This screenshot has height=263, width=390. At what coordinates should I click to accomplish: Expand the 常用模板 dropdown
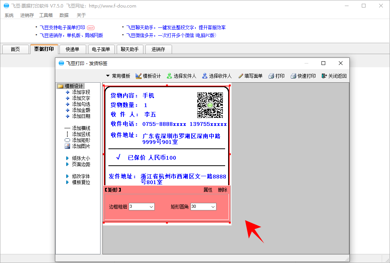click(x=118, y=76)
